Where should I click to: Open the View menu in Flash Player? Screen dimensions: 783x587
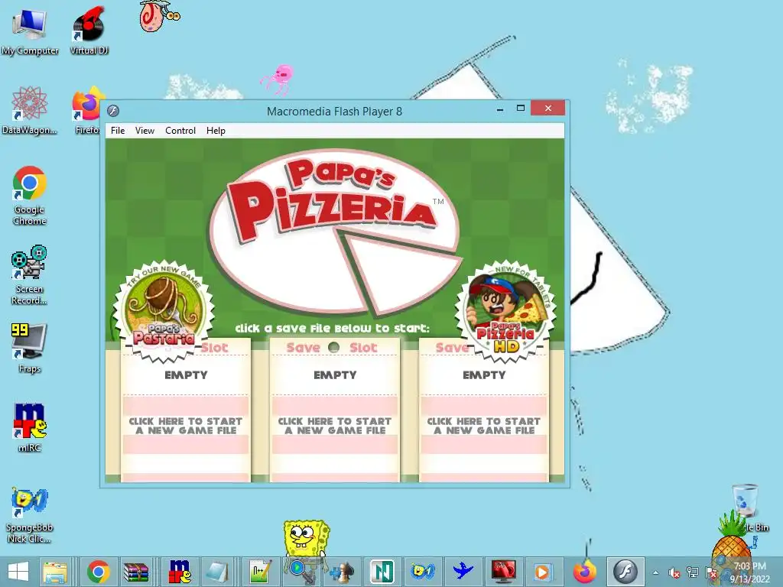point(145,130)
